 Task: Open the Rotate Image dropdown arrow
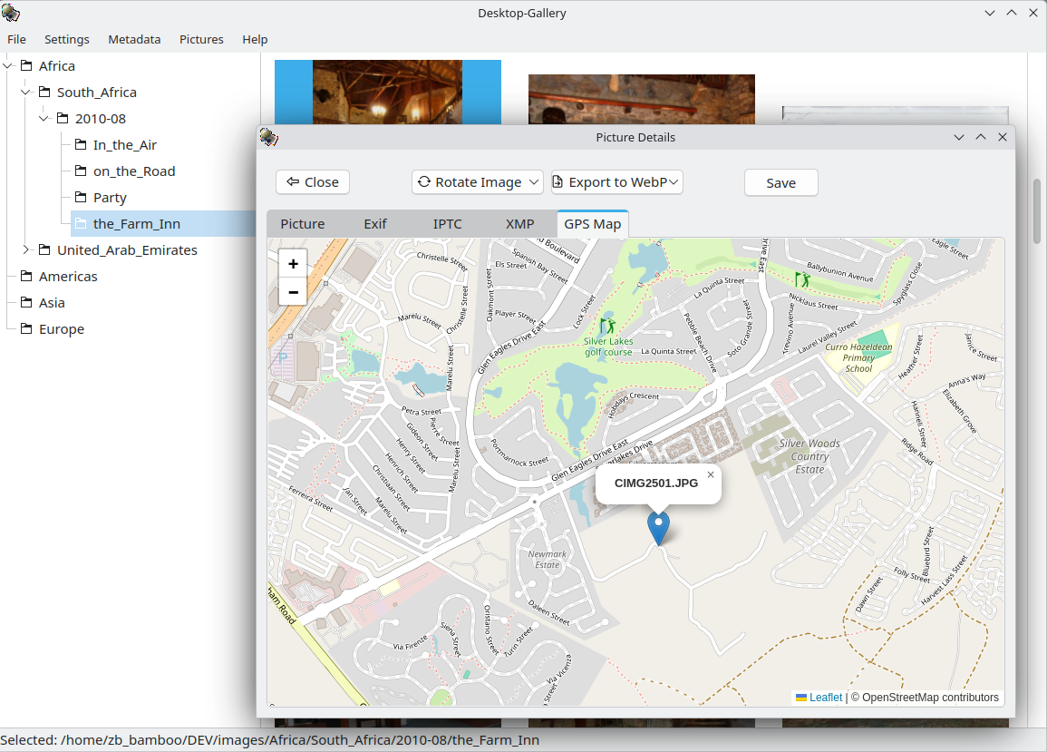pyautogui.click(x=532, y=181)
